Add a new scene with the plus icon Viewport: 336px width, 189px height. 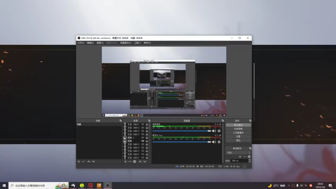(79, 162)
